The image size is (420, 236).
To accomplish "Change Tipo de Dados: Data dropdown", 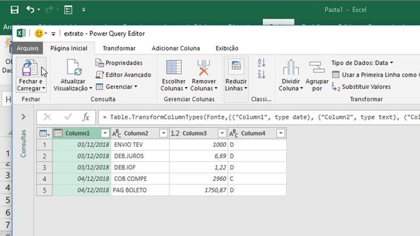I will pyautogui.click(x=362, y=63).
